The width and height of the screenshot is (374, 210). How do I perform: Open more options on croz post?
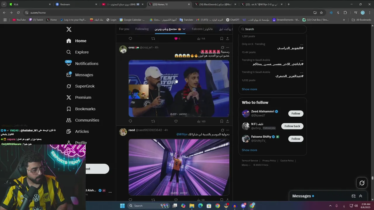point(227,48)
